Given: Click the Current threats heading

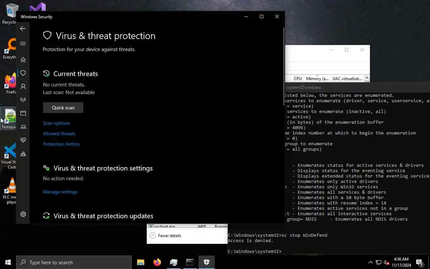Looking at the screenshot, I should pyautogui.click(x=76, y=74).
